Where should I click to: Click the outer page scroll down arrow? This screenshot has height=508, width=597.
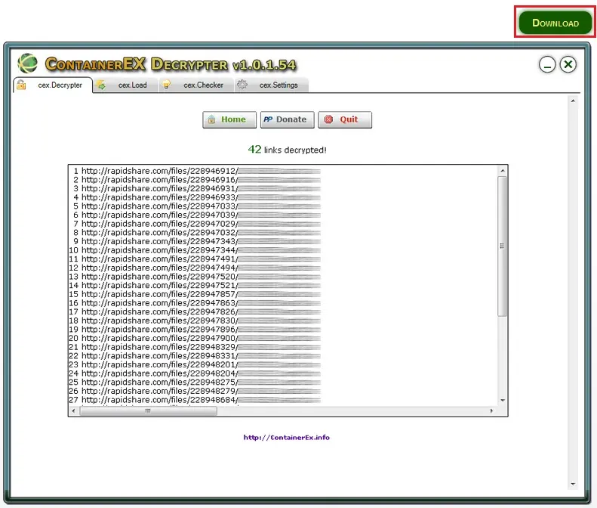[573, 484]
